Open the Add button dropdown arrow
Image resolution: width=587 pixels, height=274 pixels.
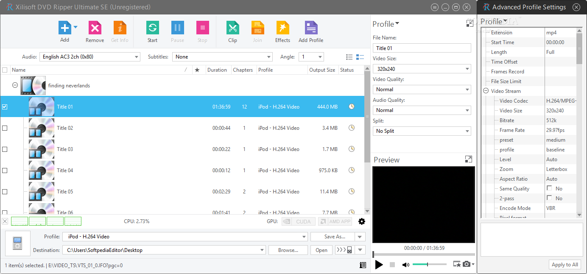(x=75, y=27)
